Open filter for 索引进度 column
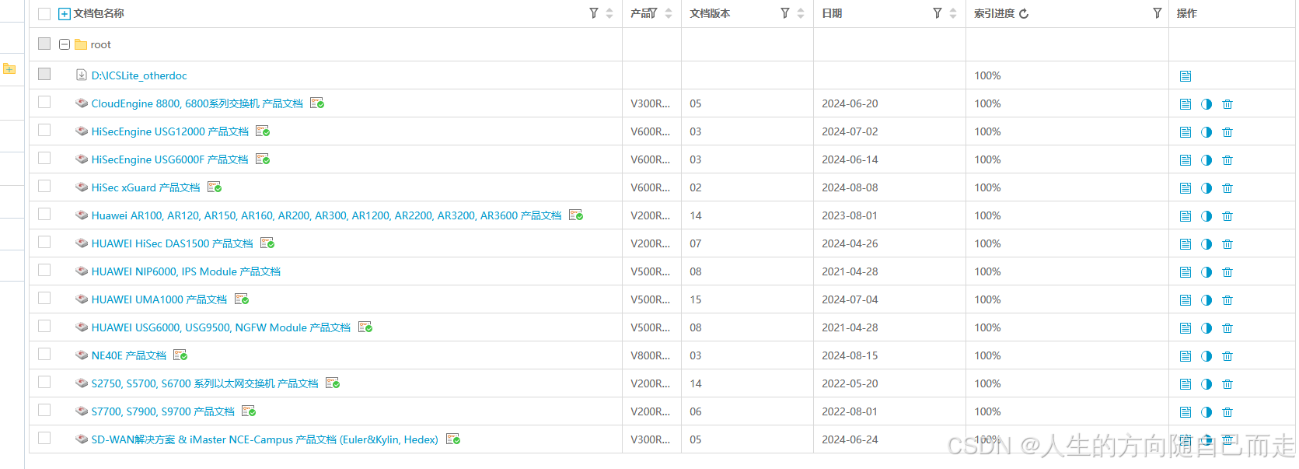Viewport: 1299px width, 469px height. tap(1158, 13)
